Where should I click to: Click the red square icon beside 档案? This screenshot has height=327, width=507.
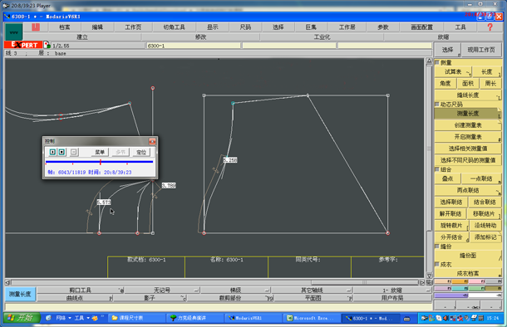coord(36,27)
